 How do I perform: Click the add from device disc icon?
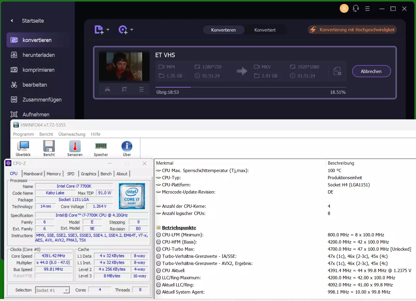click(123, 30)
